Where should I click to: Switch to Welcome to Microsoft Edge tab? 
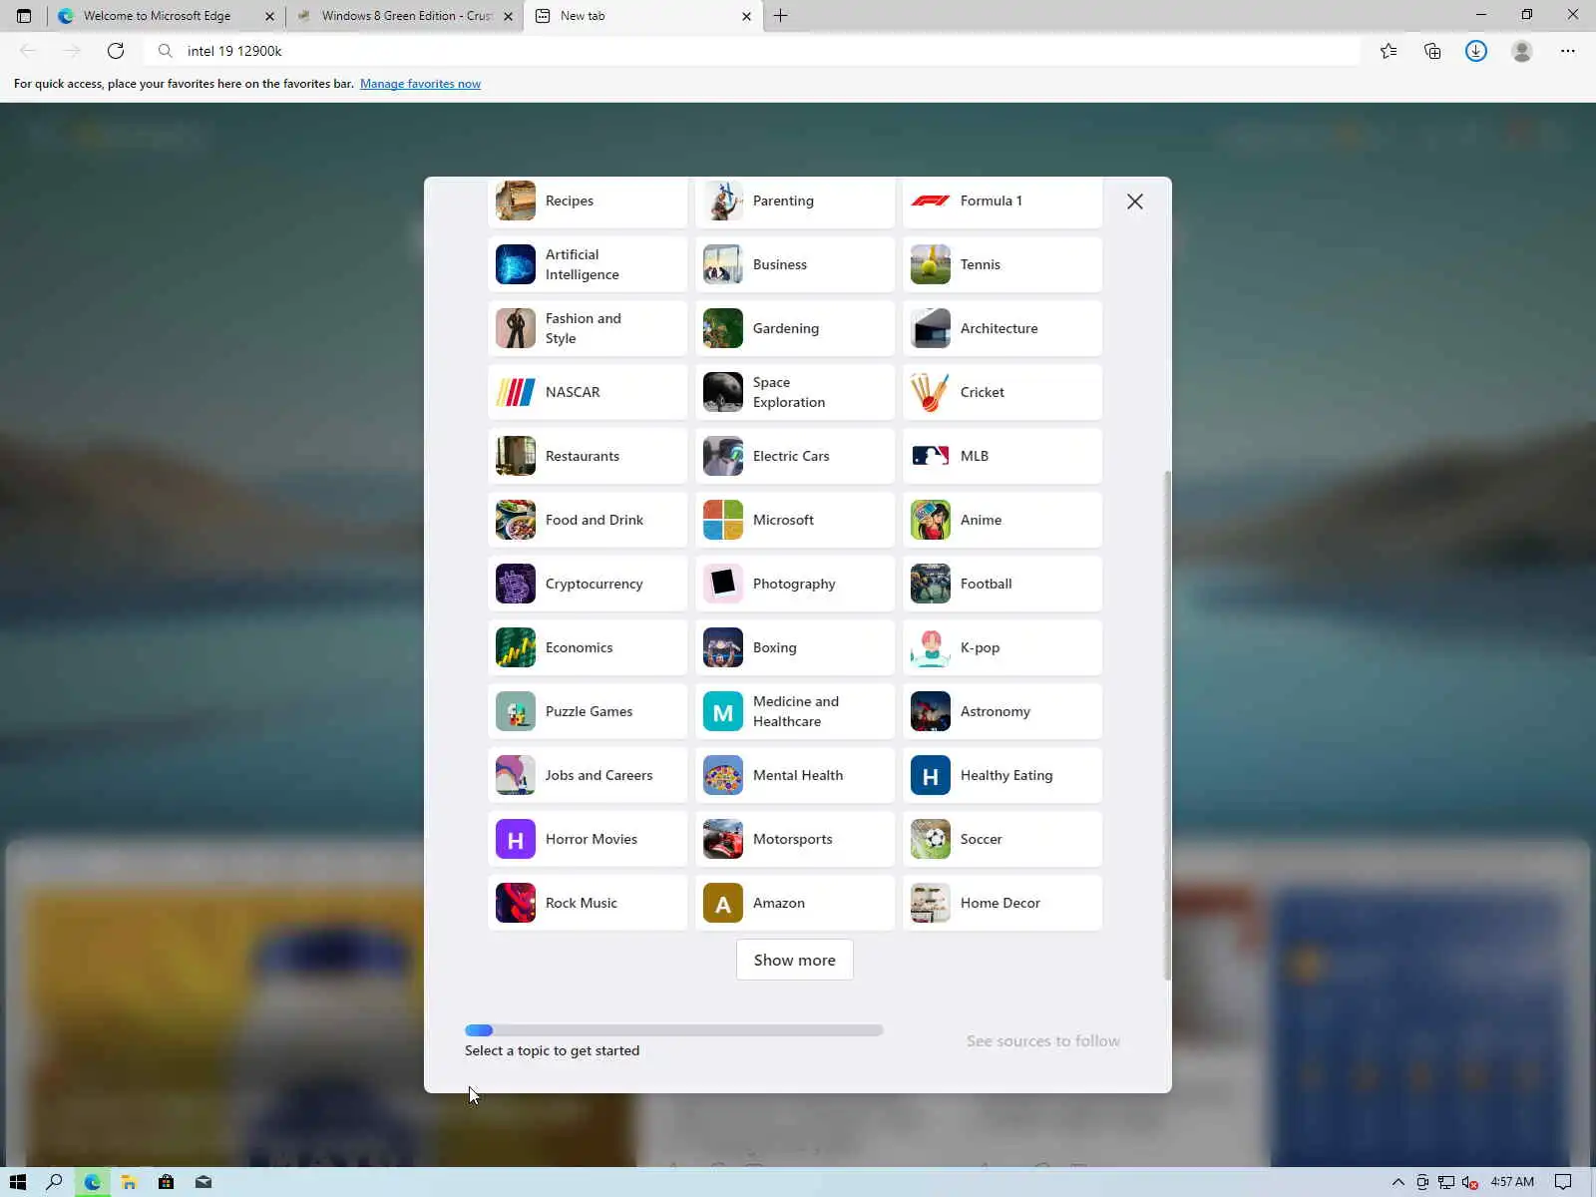pos(165,16)
